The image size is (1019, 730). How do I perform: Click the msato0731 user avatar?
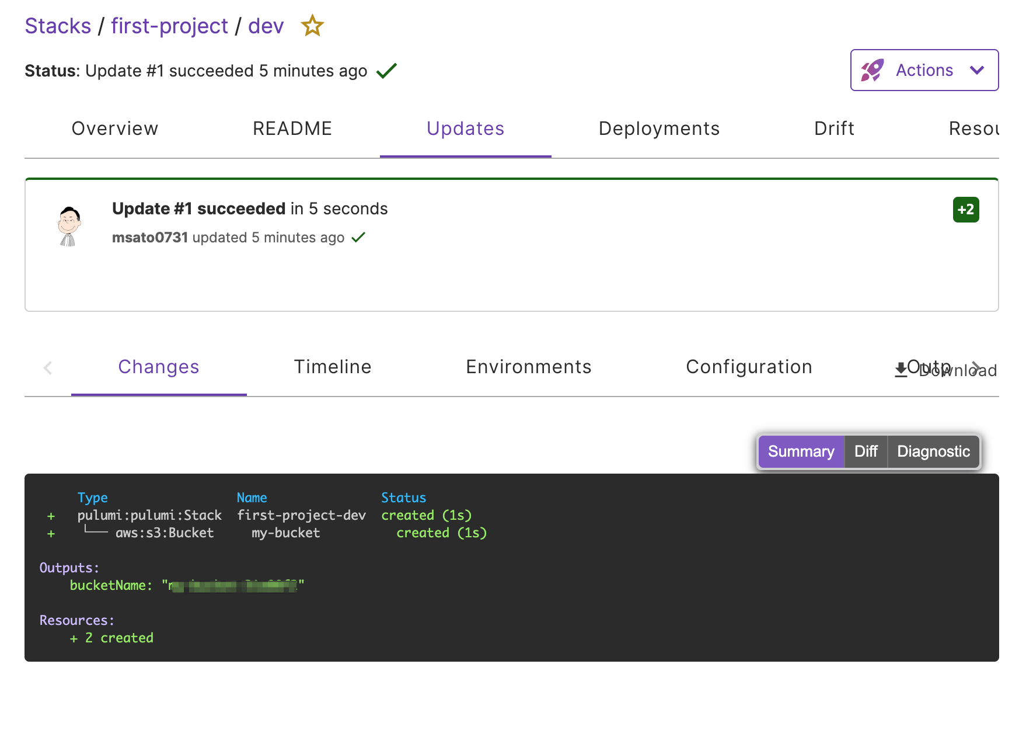coord(69,226)
